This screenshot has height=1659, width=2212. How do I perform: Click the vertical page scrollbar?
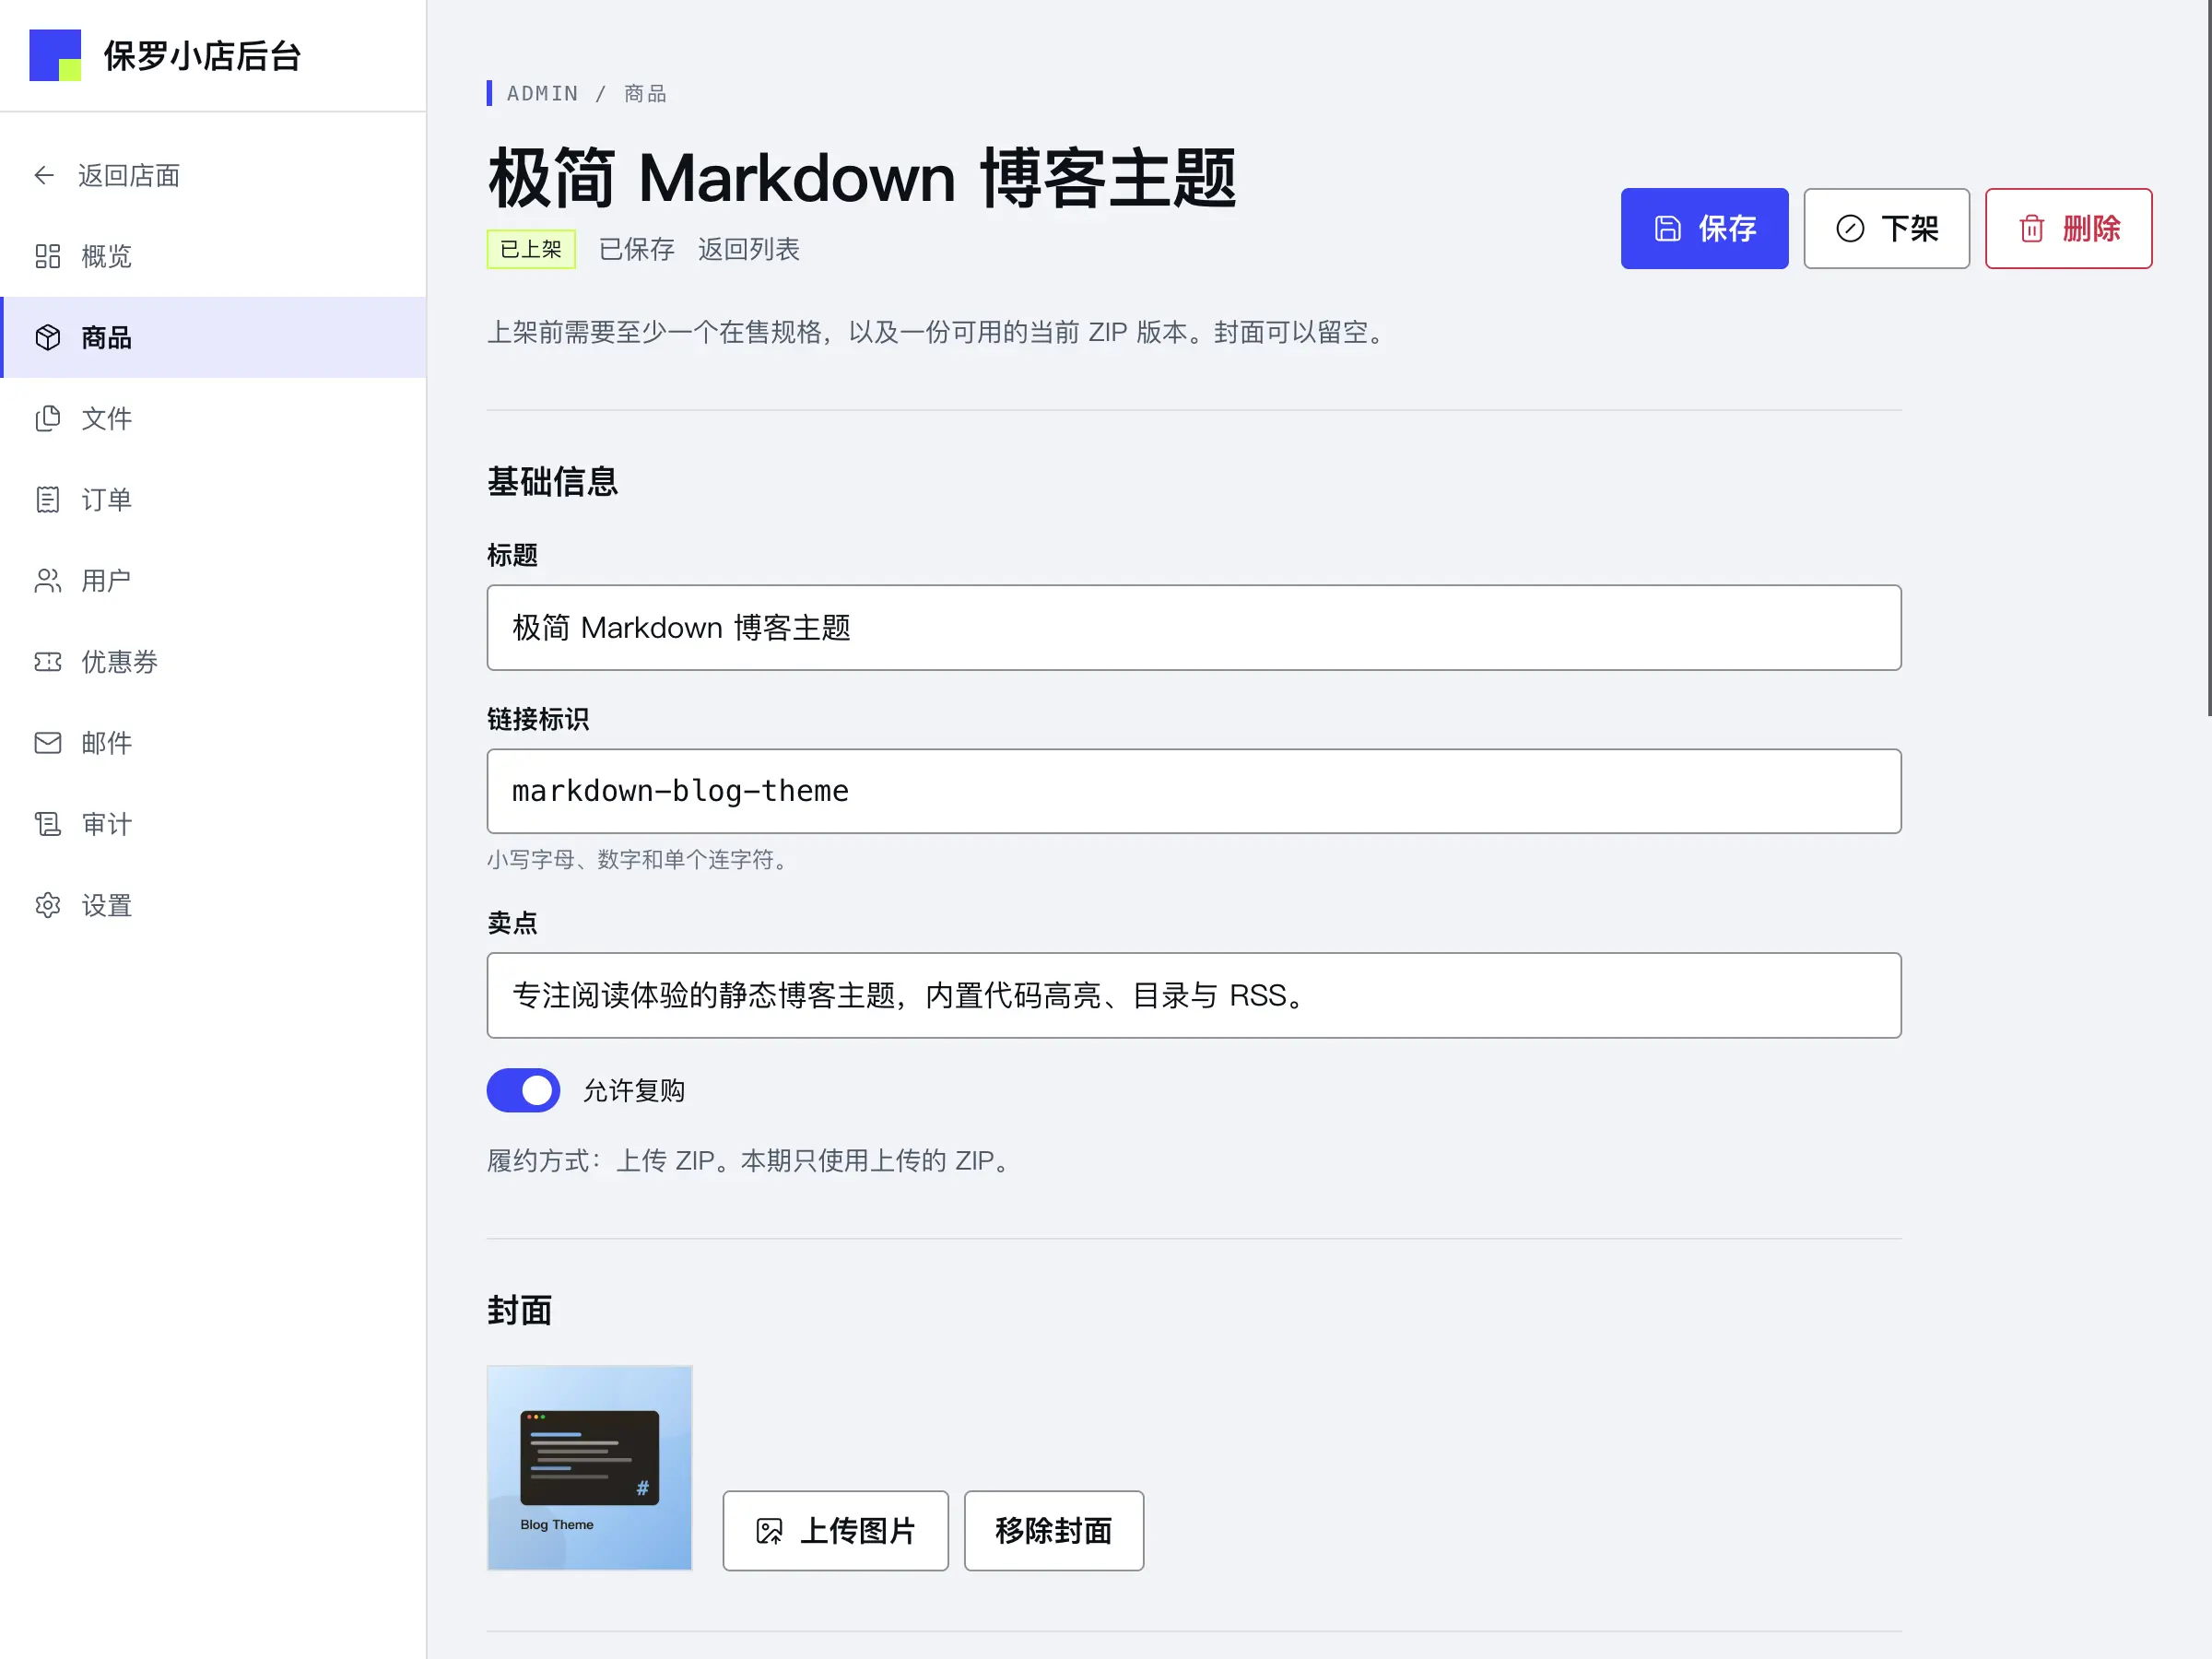click(x=2209, y=358)
